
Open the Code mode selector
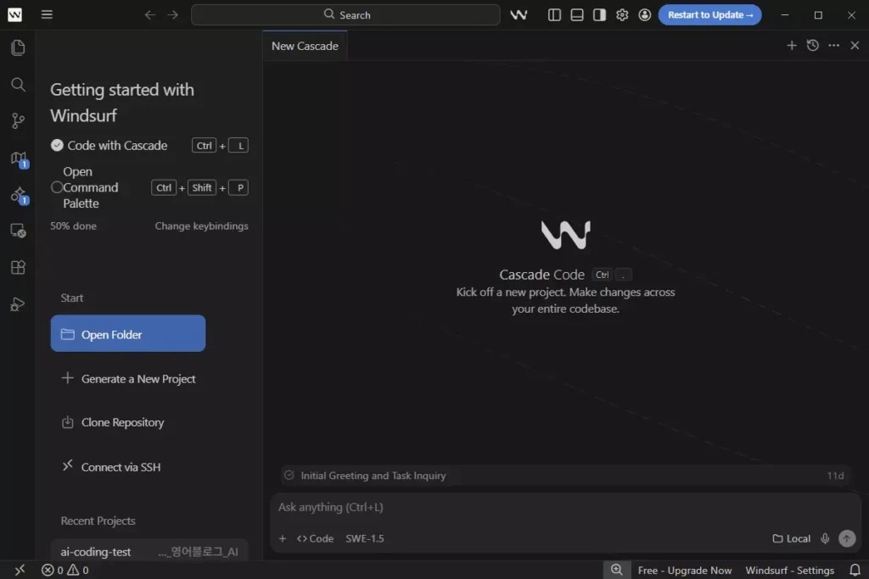coord(316,538)
